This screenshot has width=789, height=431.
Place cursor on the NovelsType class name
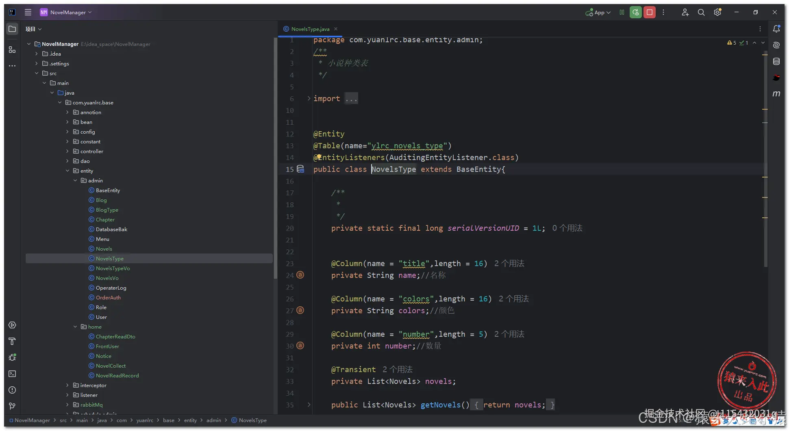click(x=393, y=169)
